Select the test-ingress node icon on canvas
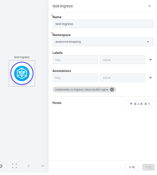This screenshot has width=157, height=175. click(x=22, y=73)
